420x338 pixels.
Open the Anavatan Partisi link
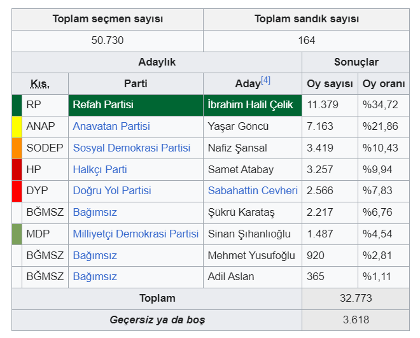click(x=111, y=126)
